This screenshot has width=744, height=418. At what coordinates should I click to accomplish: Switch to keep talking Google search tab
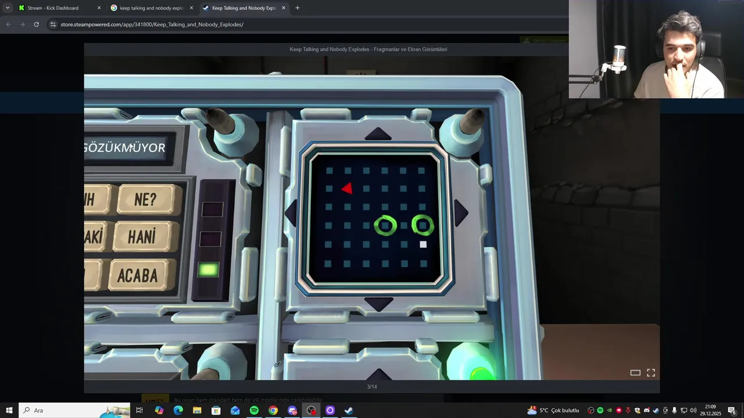coord(151,8)
